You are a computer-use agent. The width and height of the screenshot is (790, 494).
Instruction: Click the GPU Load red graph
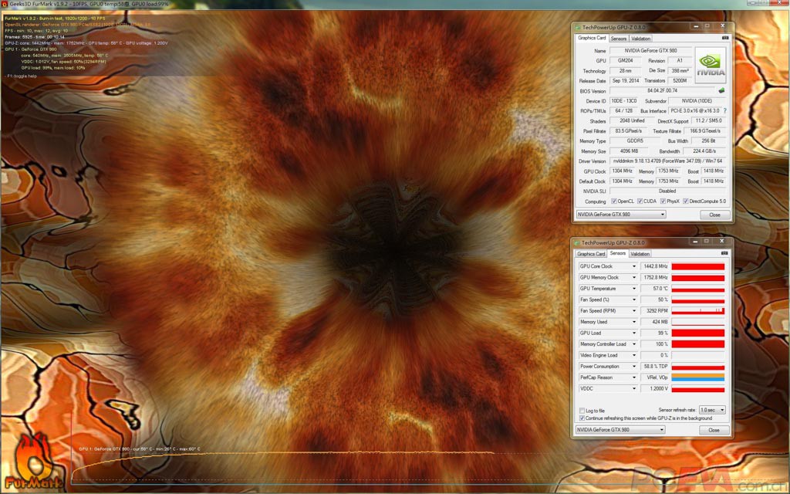(697, 333)
